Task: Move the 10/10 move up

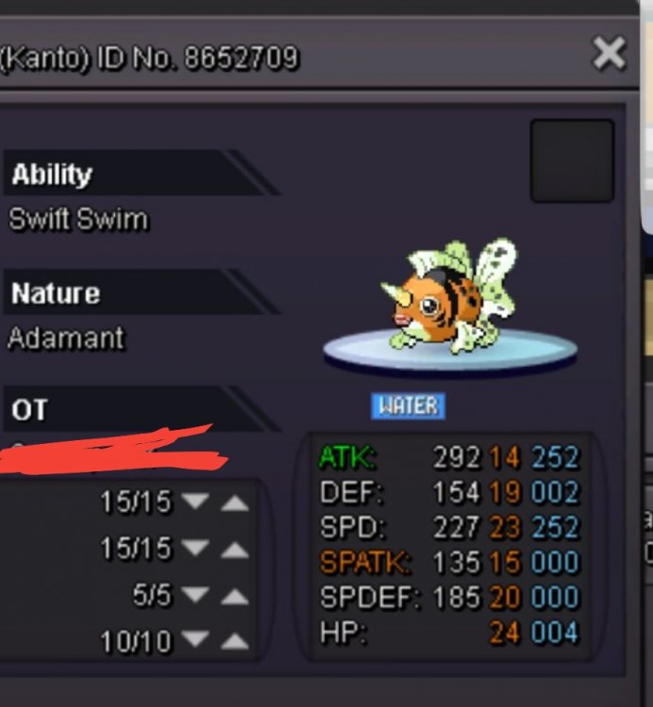Action: pos(235,641)
